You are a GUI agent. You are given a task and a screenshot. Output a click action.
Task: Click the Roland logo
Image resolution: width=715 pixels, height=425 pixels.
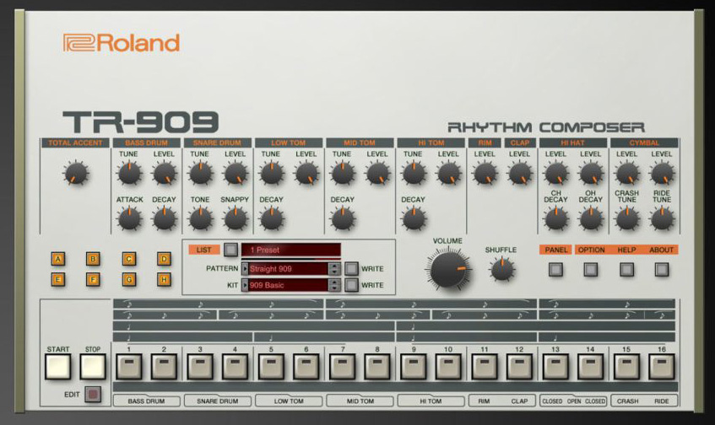[122, 43]
